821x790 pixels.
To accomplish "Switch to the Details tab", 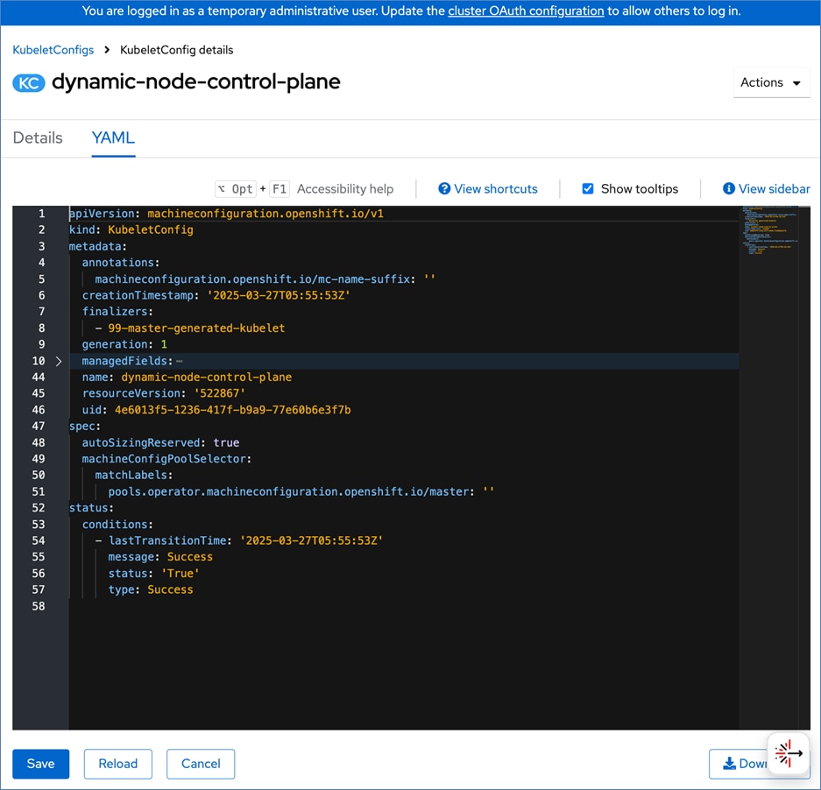I will tap(38, 138).
